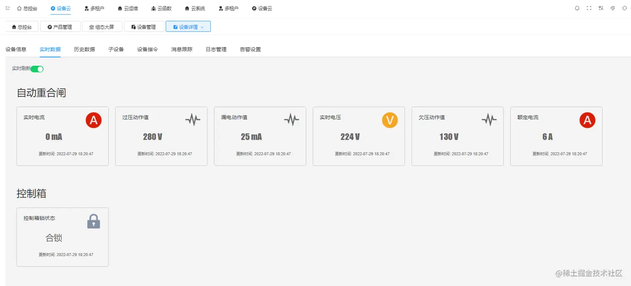Click the 欠压动作值 card title
The width and height of the screenshot is (631, 286).
[x=432, y=118]
